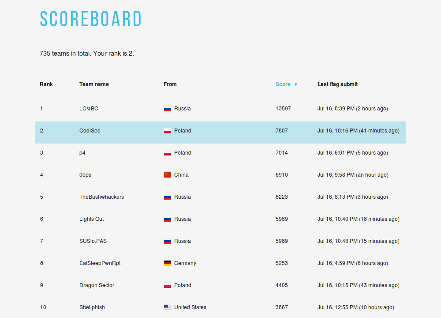Click the Rank column header
441x318 pixels.
click(46, 84)
